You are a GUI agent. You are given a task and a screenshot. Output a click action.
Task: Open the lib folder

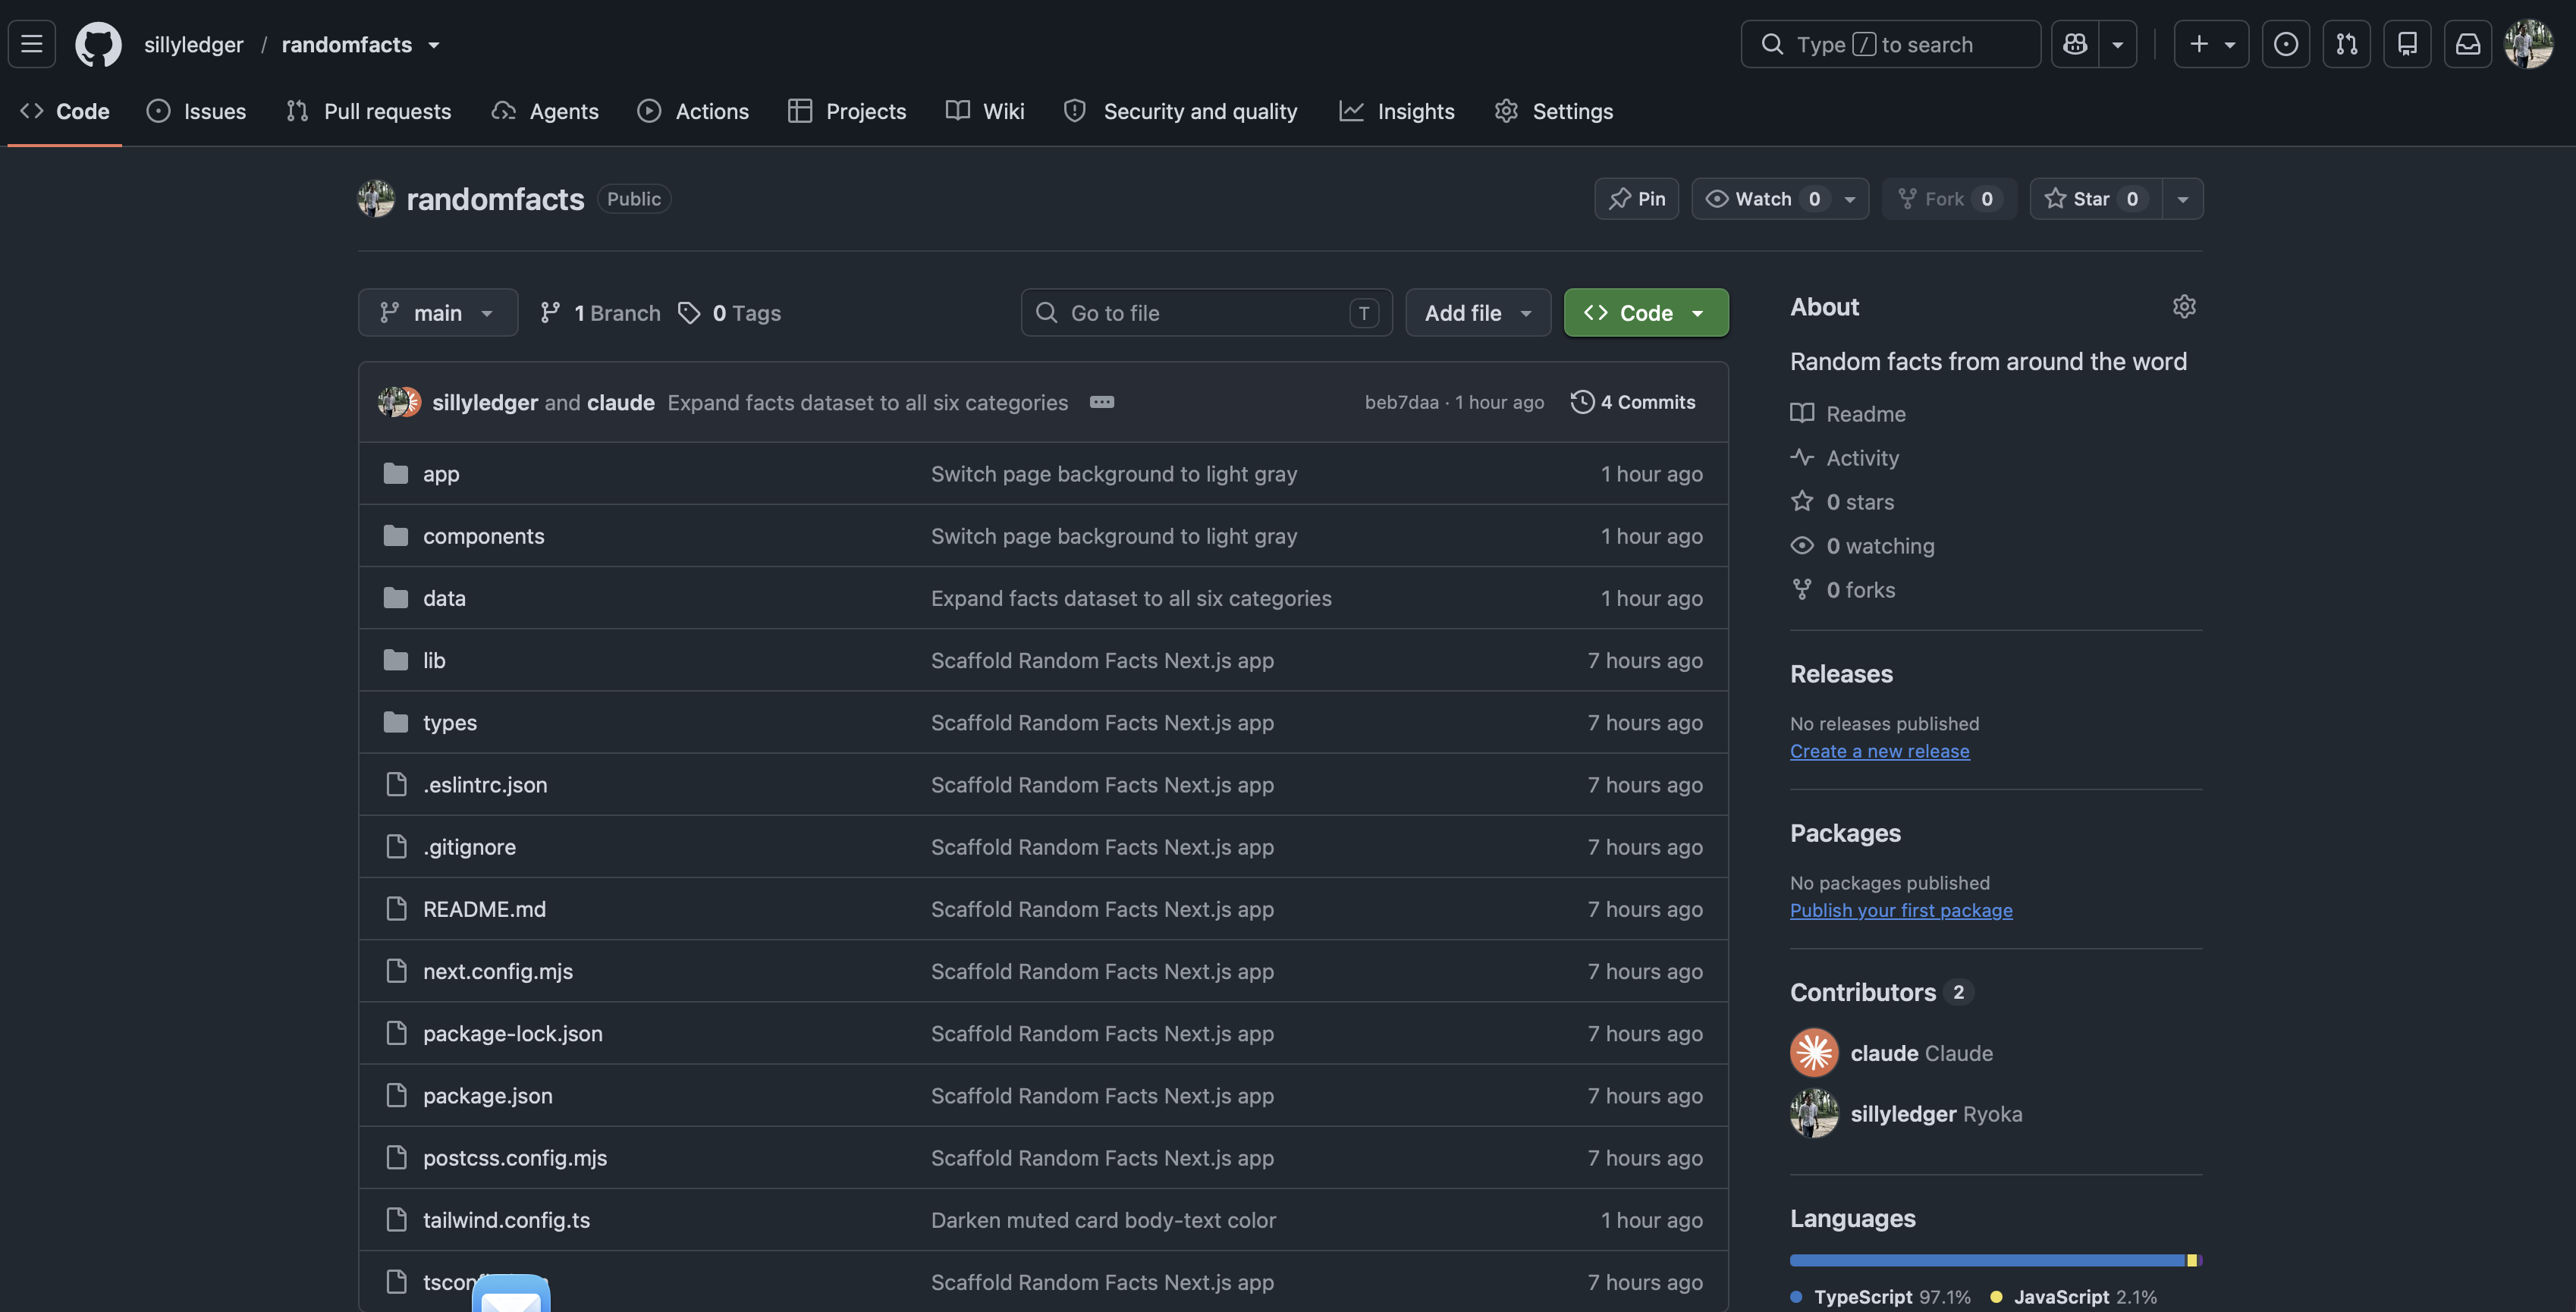pos(433,660)
